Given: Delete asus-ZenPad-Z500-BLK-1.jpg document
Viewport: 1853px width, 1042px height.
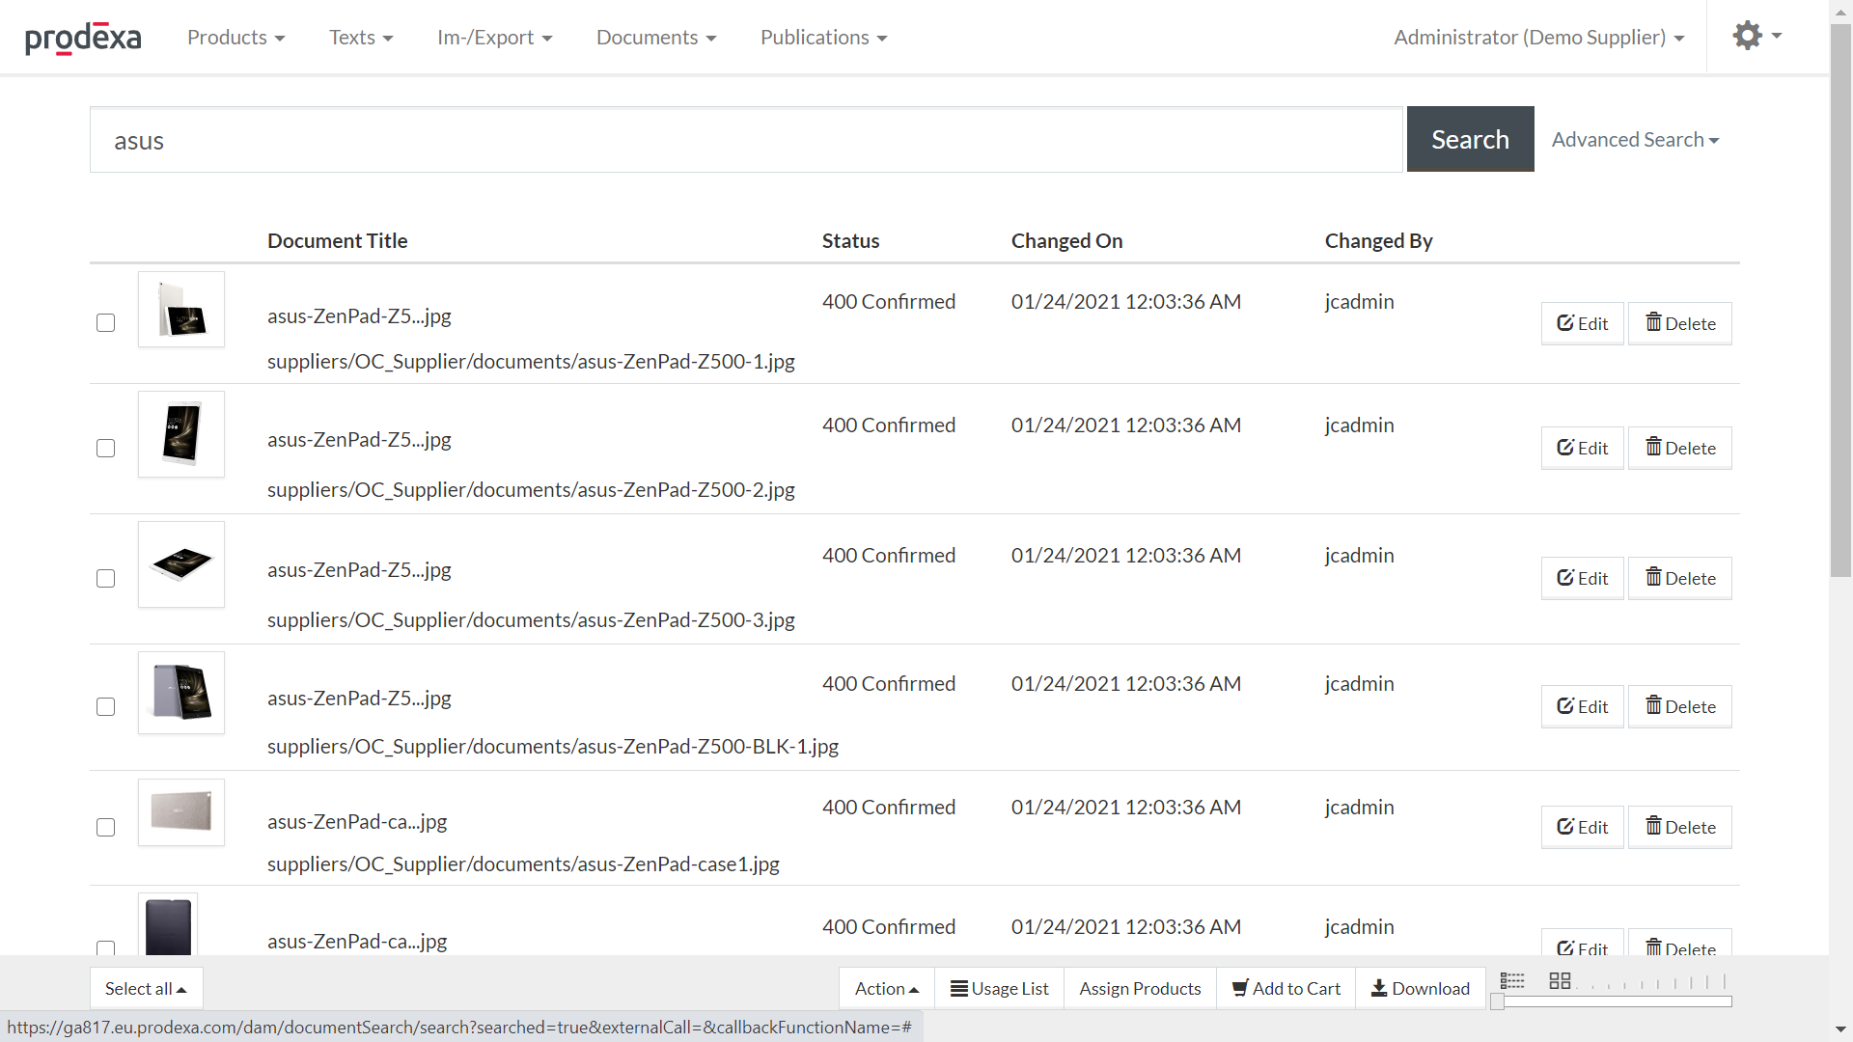Looking at the screenshot, I should pyautogui.click(x=1679, y=706).
